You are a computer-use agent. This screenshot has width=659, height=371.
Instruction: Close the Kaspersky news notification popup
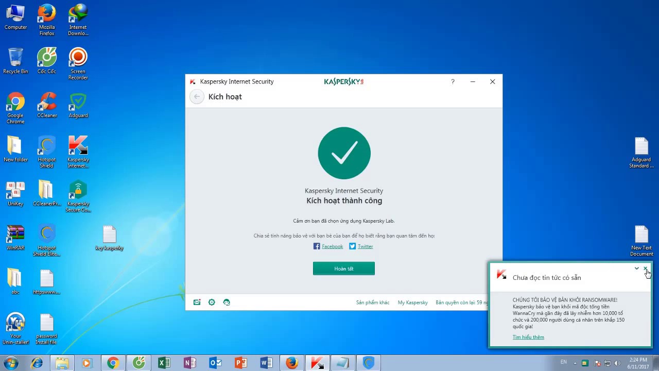[x=646, y=268]
